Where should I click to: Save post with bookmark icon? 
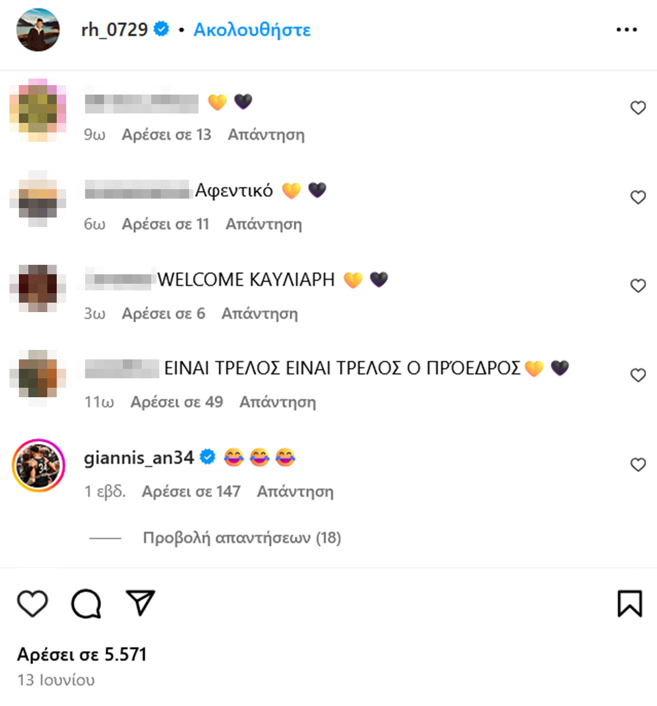click(x=630, y=603)
